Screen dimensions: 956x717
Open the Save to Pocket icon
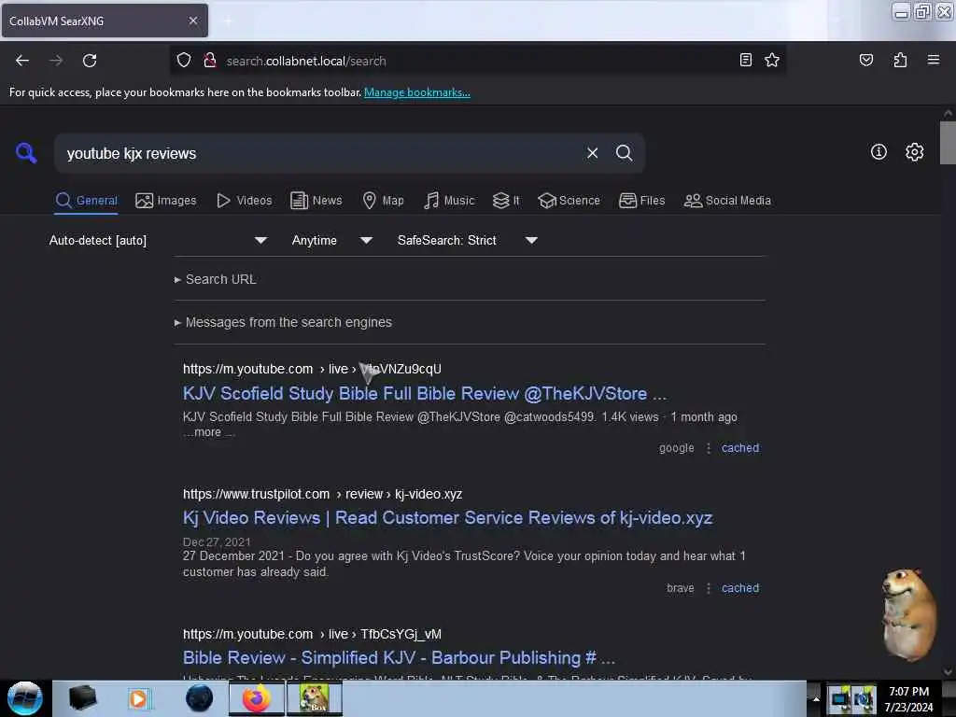point(865,60)
